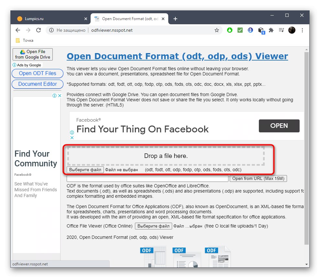Select the Open Document Format tab

129,19
